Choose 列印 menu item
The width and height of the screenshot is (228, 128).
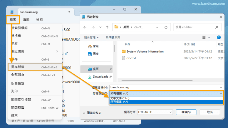35,91
